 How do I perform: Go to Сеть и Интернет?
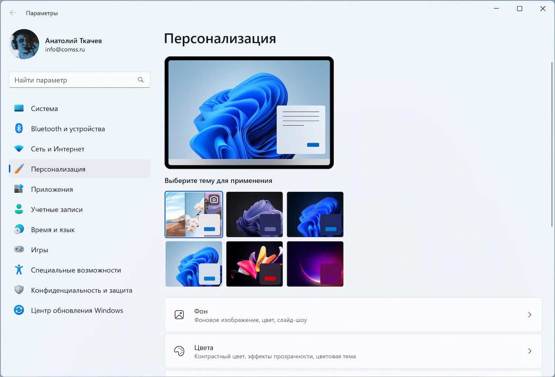(80, 149)
